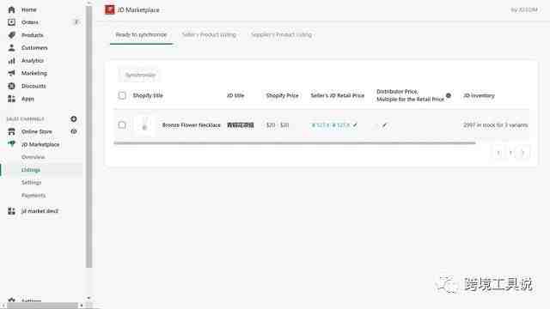Open Analytics bar chart icon
Screen dimensions: 550x309
[x=11, y=61]
